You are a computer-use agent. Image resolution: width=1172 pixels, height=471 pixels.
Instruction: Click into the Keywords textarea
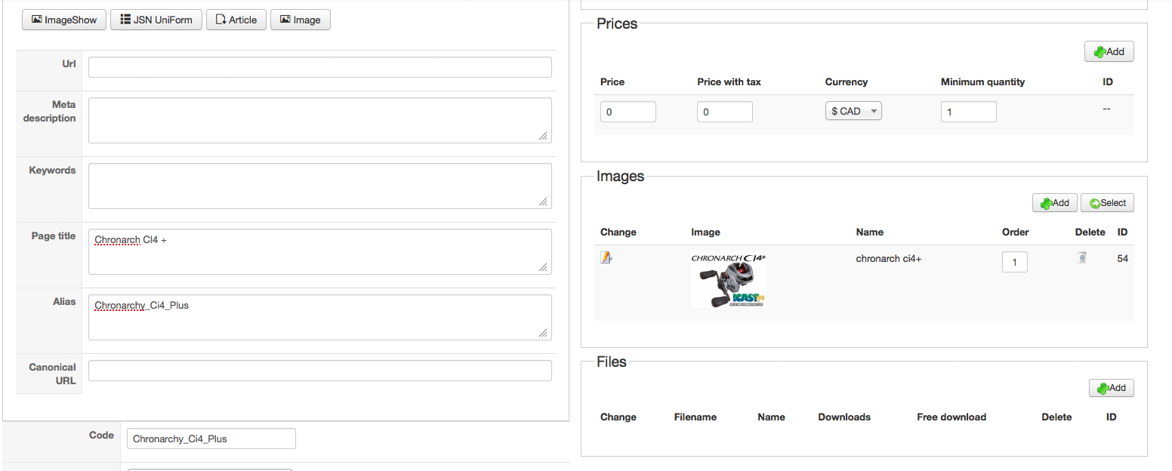tap(319, 186)
